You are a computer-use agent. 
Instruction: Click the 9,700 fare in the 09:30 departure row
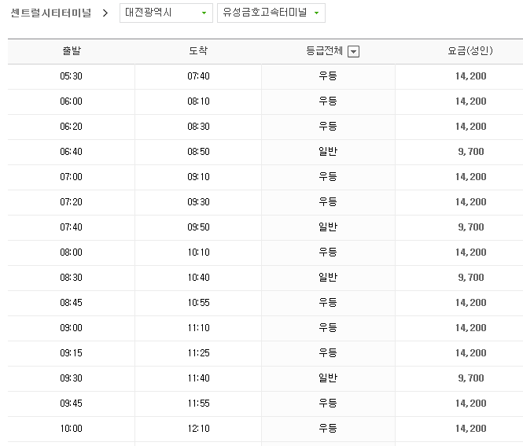[x=470, y=378]
